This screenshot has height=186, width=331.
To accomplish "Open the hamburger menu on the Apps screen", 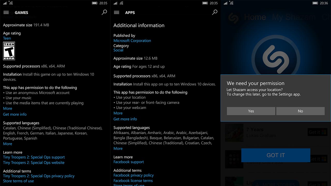I will (116, 12).
